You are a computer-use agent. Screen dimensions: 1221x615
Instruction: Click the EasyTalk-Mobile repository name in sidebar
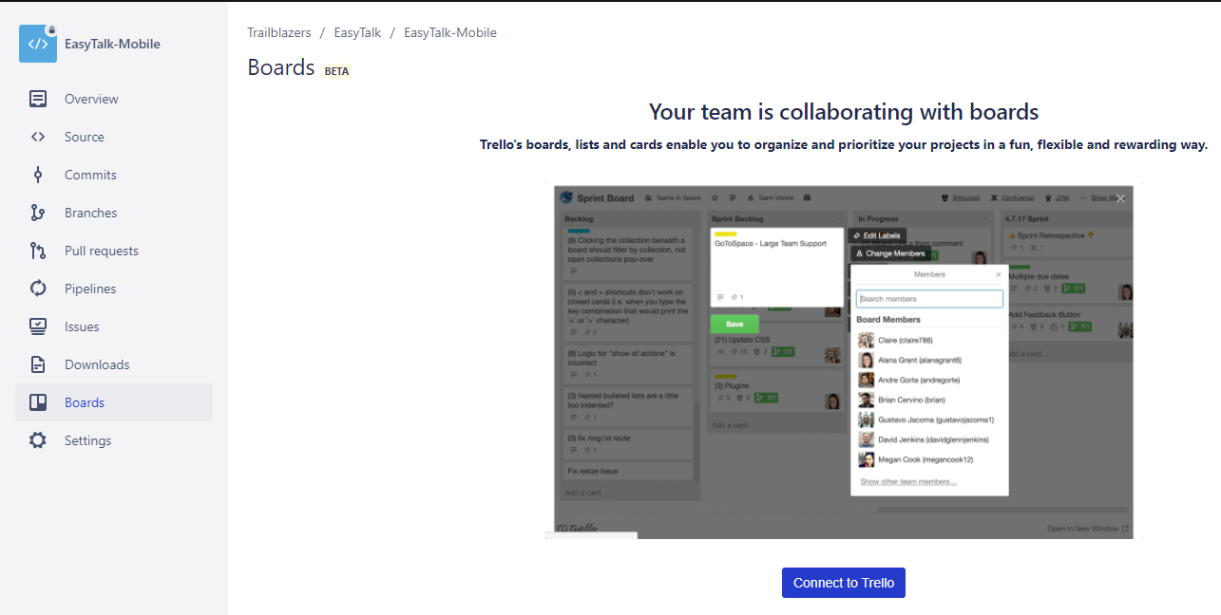pos(112,44)
